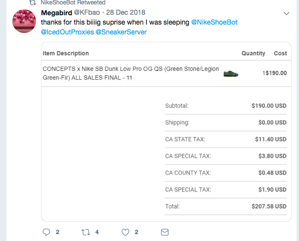Visit the @SneakerServer mention
Image resolution: width=299 pixels, height=241 pixels.
(121, 32)
